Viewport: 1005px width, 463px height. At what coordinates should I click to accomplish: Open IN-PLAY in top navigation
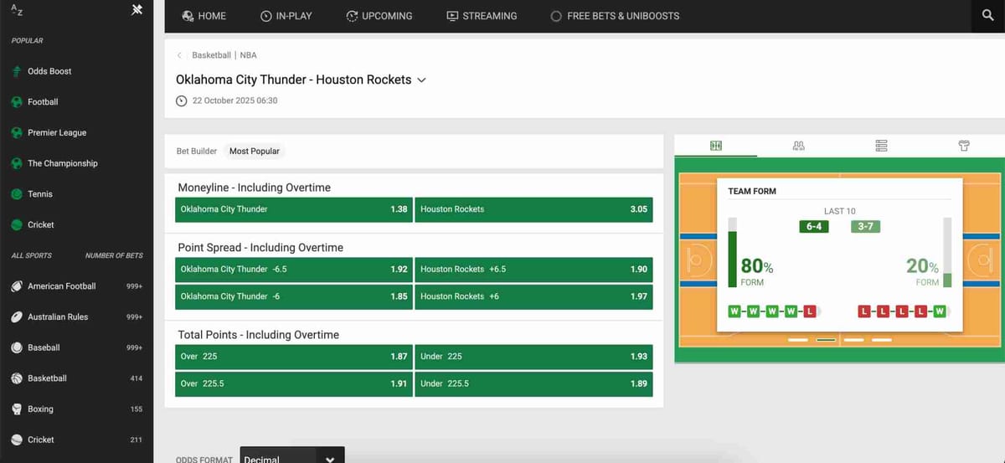point(286,16)
